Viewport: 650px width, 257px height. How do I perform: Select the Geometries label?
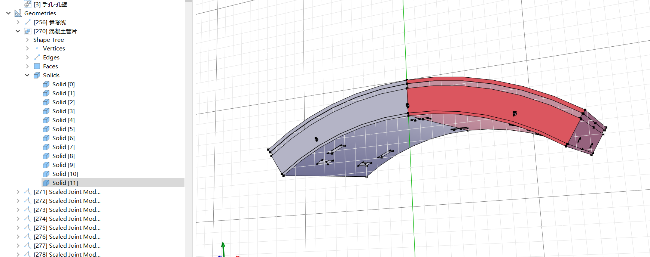pyautogui.click(x=40, y=13)
